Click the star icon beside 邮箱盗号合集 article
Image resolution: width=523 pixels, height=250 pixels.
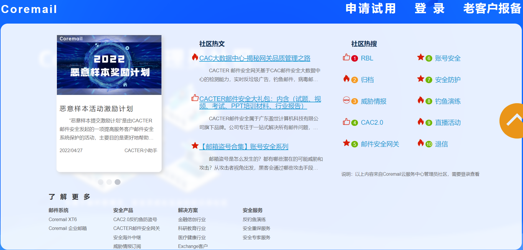pyautogui.click(x=195, y=146)
